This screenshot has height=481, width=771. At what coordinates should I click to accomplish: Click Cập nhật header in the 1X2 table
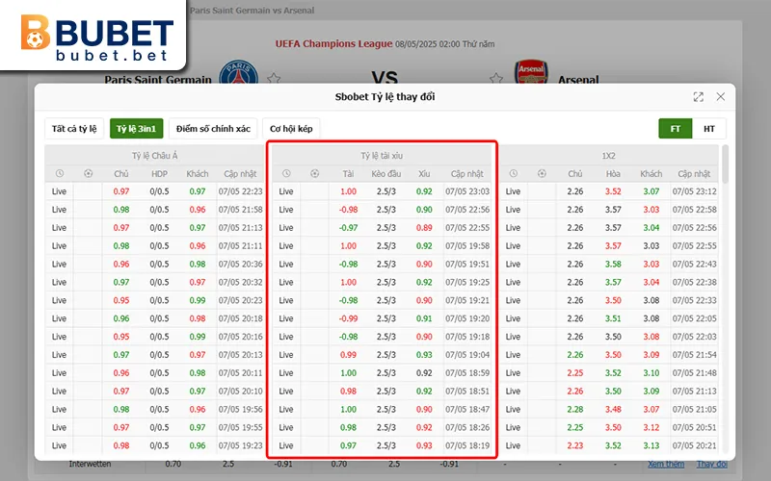tap(694, 174)
